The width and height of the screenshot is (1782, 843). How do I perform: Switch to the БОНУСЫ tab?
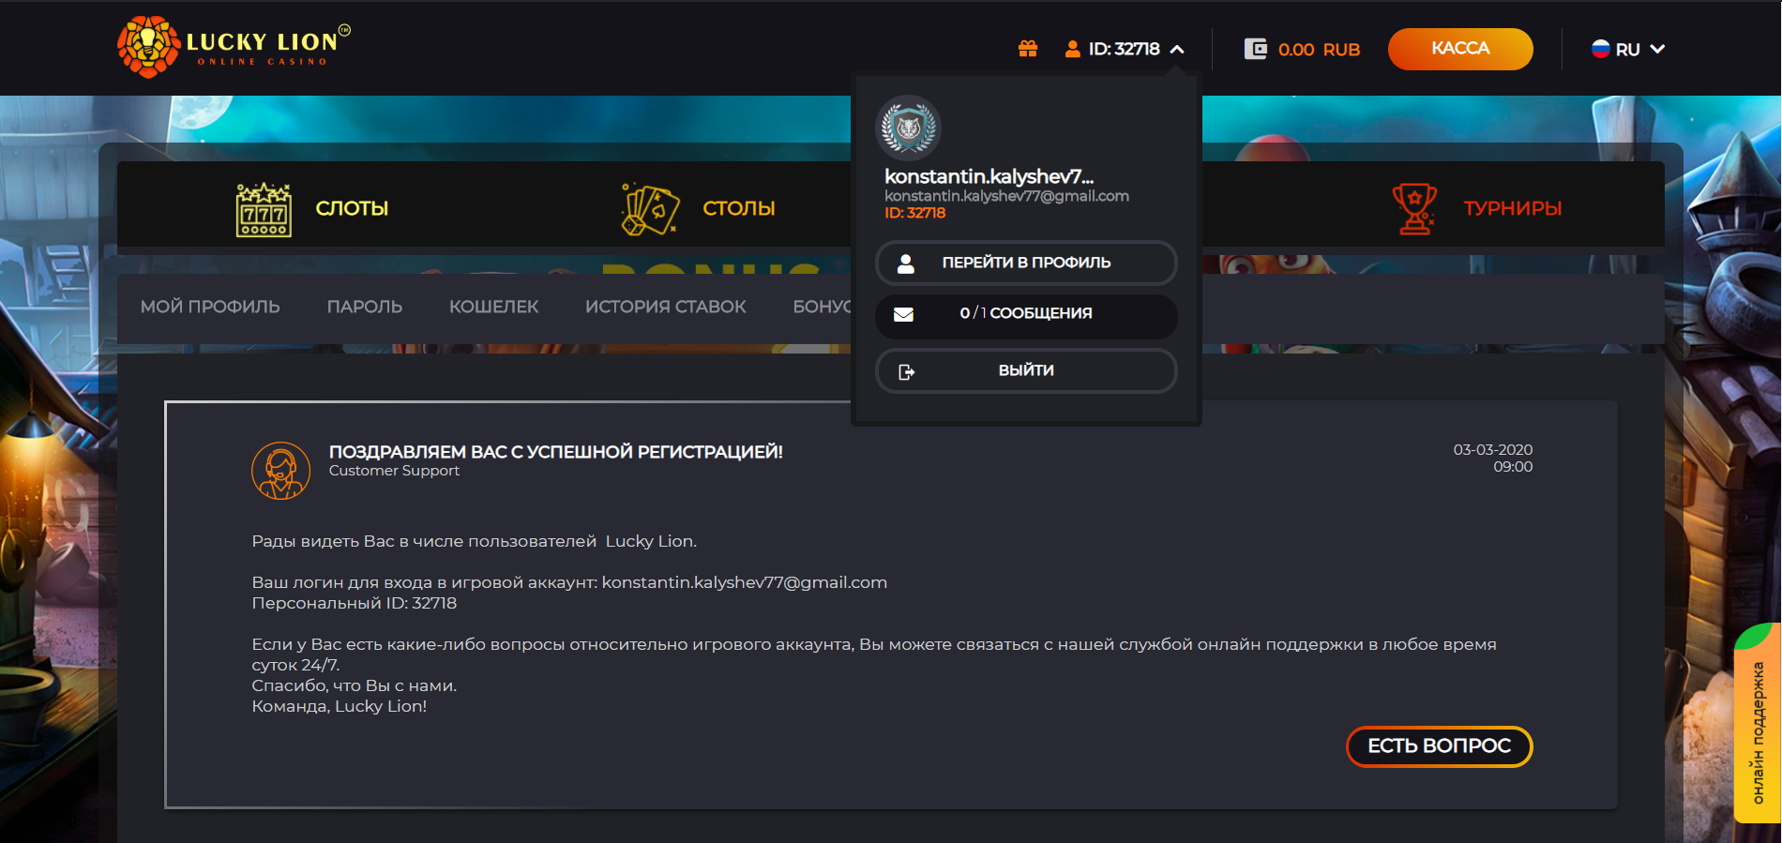click(823, 307)
